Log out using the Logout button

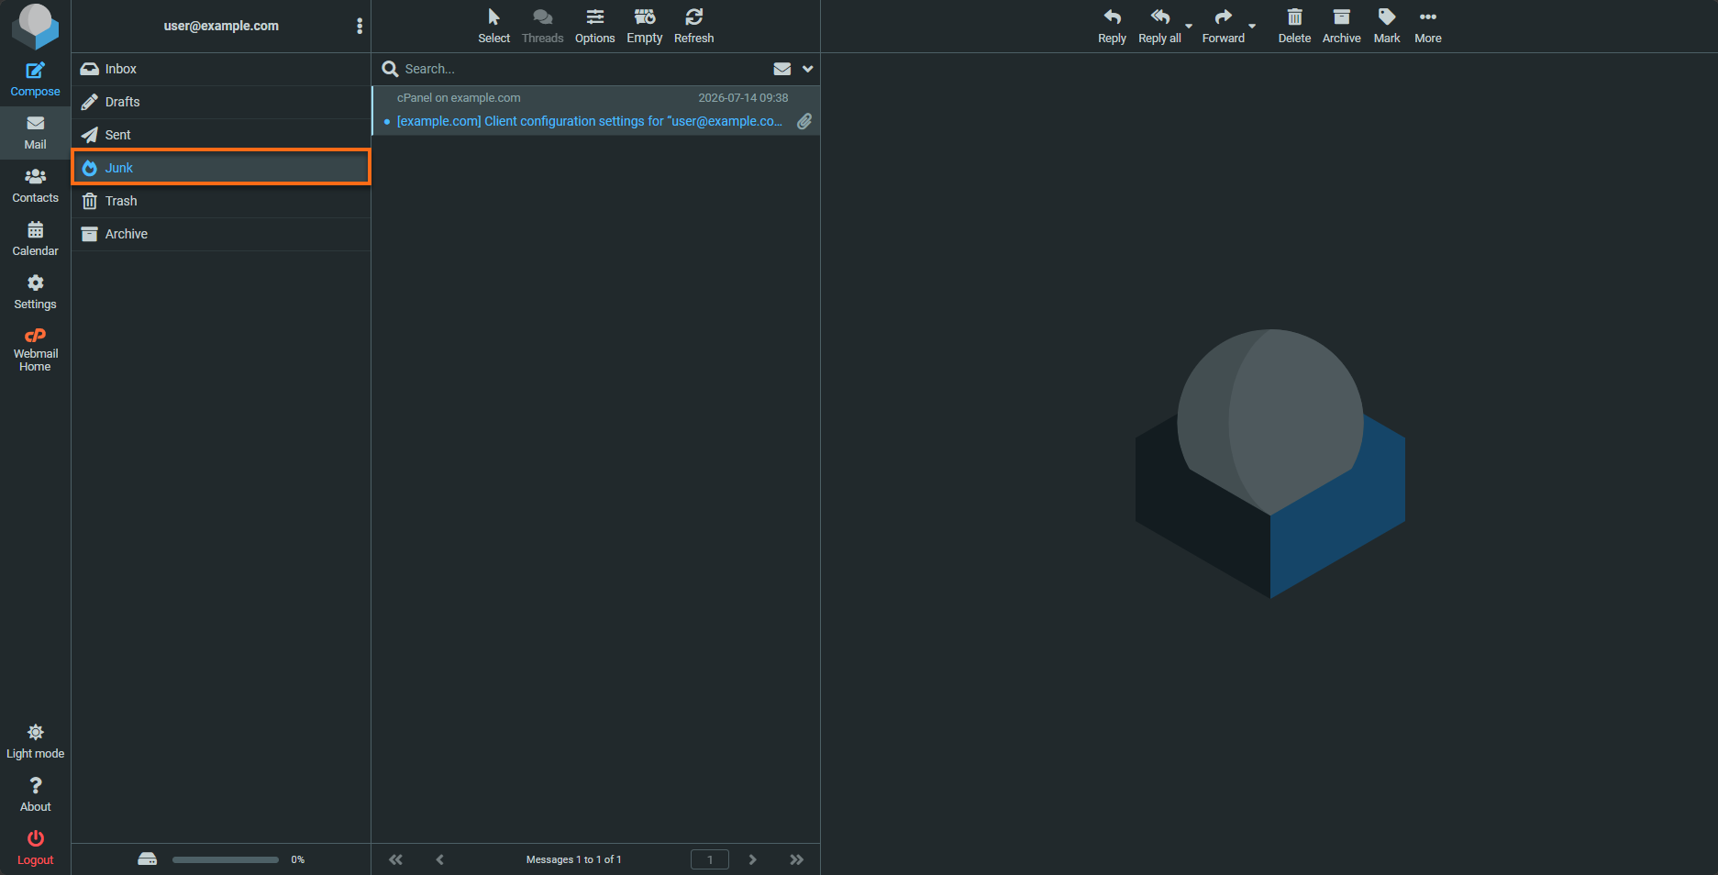35,848
